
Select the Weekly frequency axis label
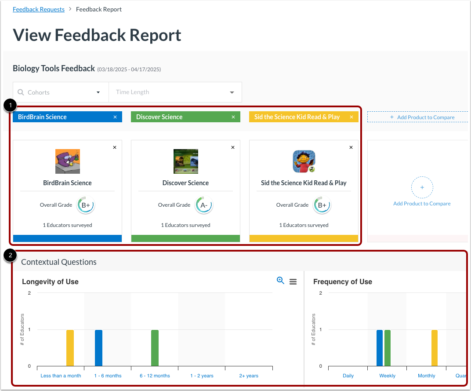pos(387,376)
